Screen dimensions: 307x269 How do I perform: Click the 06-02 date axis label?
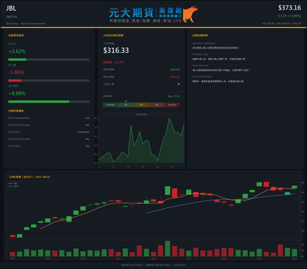tap(294, 259)
